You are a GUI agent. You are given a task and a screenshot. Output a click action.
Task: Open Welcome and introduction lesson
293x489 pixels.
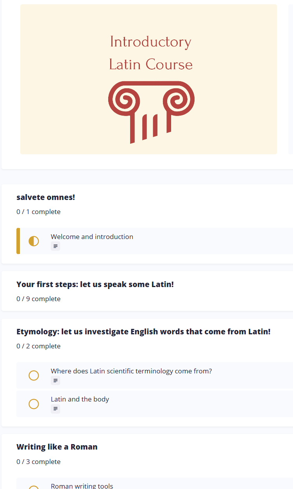pyautogui.click(x=92, y=237)
